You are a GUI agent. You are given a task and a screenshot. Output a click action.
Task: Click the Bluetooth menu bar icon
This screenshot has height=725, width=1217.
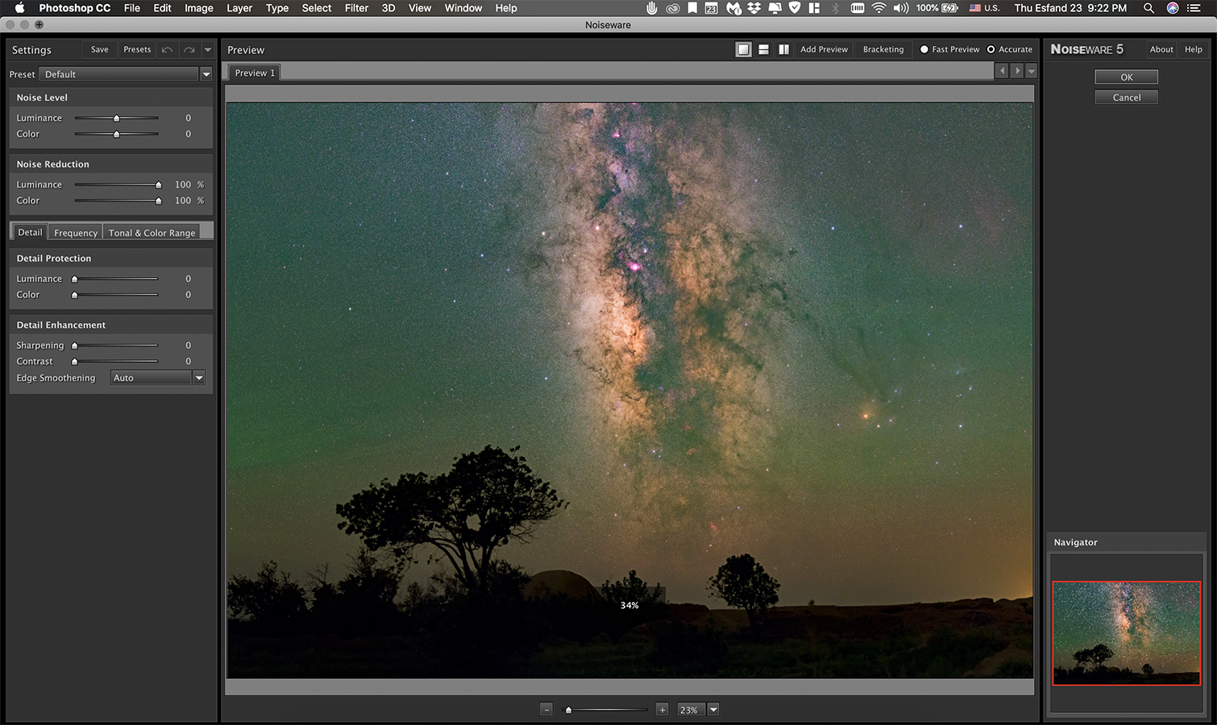[836, 8]
